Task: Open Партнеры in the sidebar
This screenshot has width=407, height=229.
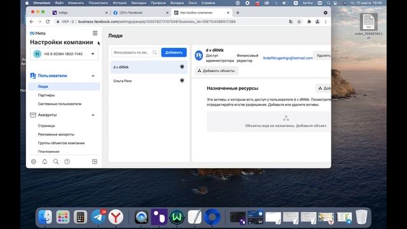Action: (x=46, y=95)
